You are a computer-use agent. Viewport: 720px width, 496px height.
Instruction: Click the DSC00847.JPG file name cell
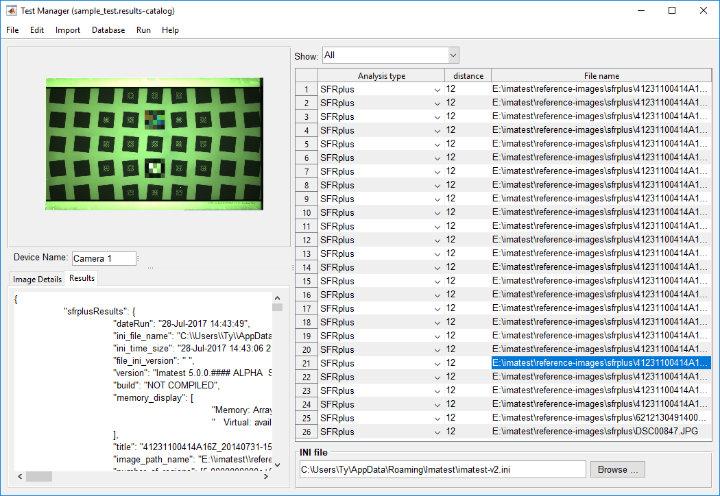[x=601, y=432]
